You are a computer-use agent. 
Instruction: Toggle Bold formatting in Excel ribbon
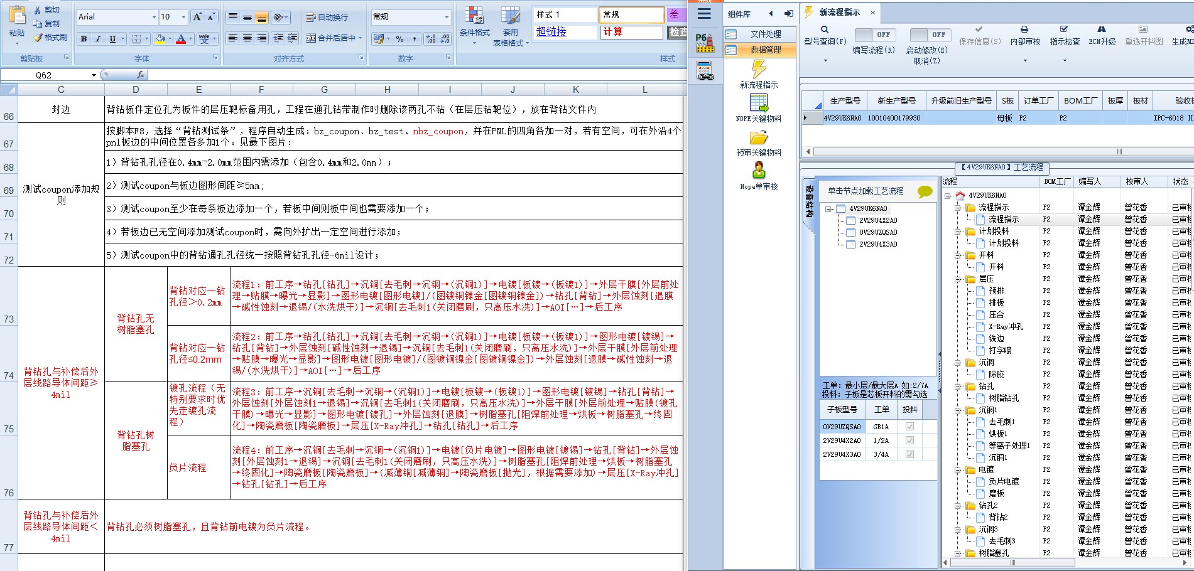[84, 39]
